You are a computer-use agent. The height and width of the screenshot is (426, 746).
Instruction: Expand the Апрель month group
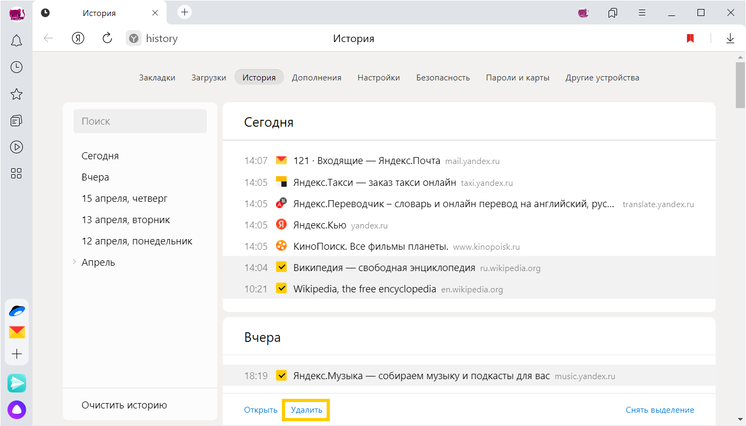pyautogui.click(x=74, y=262)
